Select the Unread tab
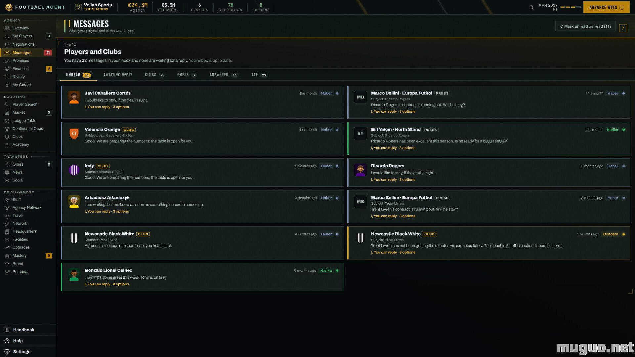 click(78, 75)
